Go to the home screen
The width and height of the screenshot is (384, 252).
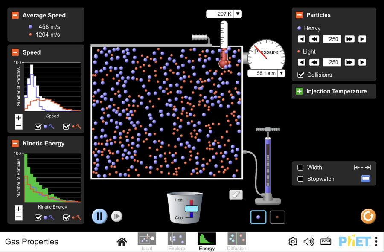122,242
